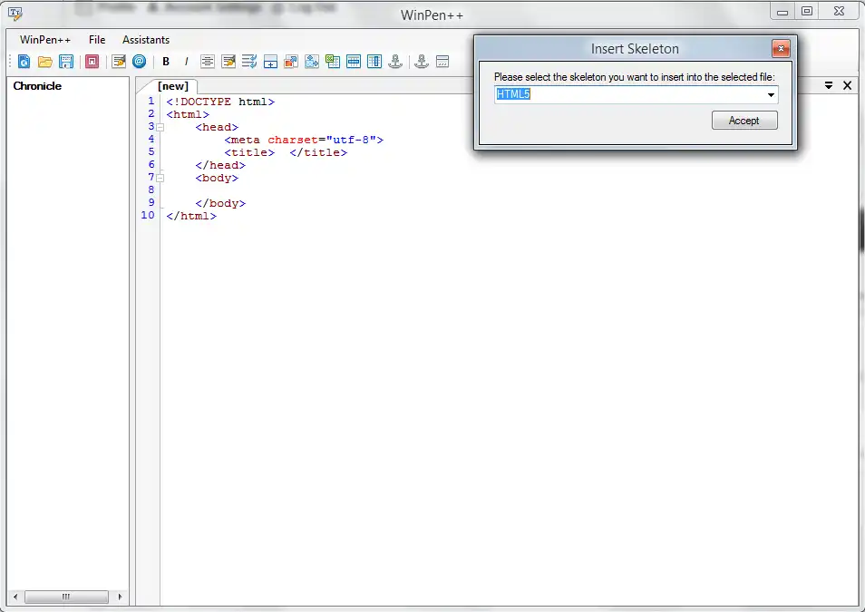The height and width of the screenshot is (612, 865).
Task: Create a new file using toolbar icon
Action: (x=24, y=62)
